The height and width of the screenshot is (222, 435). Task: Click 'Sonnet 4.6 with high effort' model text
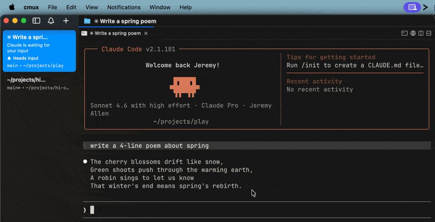(x=140, y=106)
